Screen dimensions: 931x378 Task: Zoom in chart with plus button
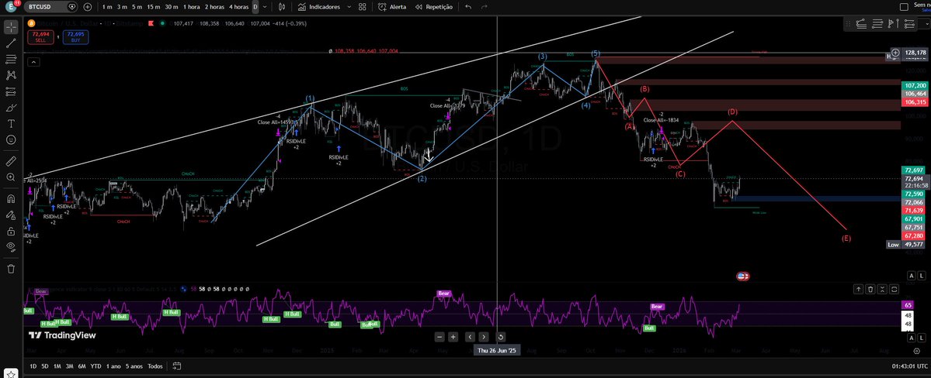pos(453,336)
